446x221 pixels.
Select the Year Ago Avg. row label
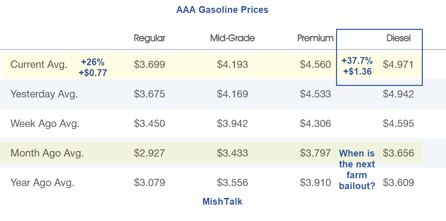pos(42,183)
